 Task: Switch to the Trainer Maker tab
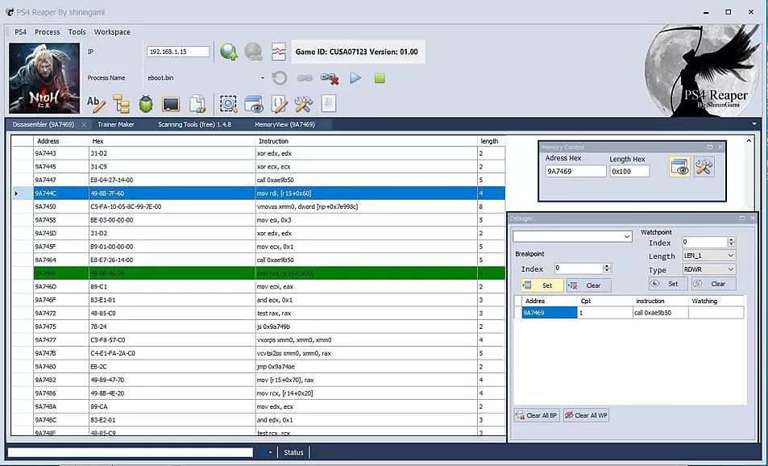click(x=115, y=124)
